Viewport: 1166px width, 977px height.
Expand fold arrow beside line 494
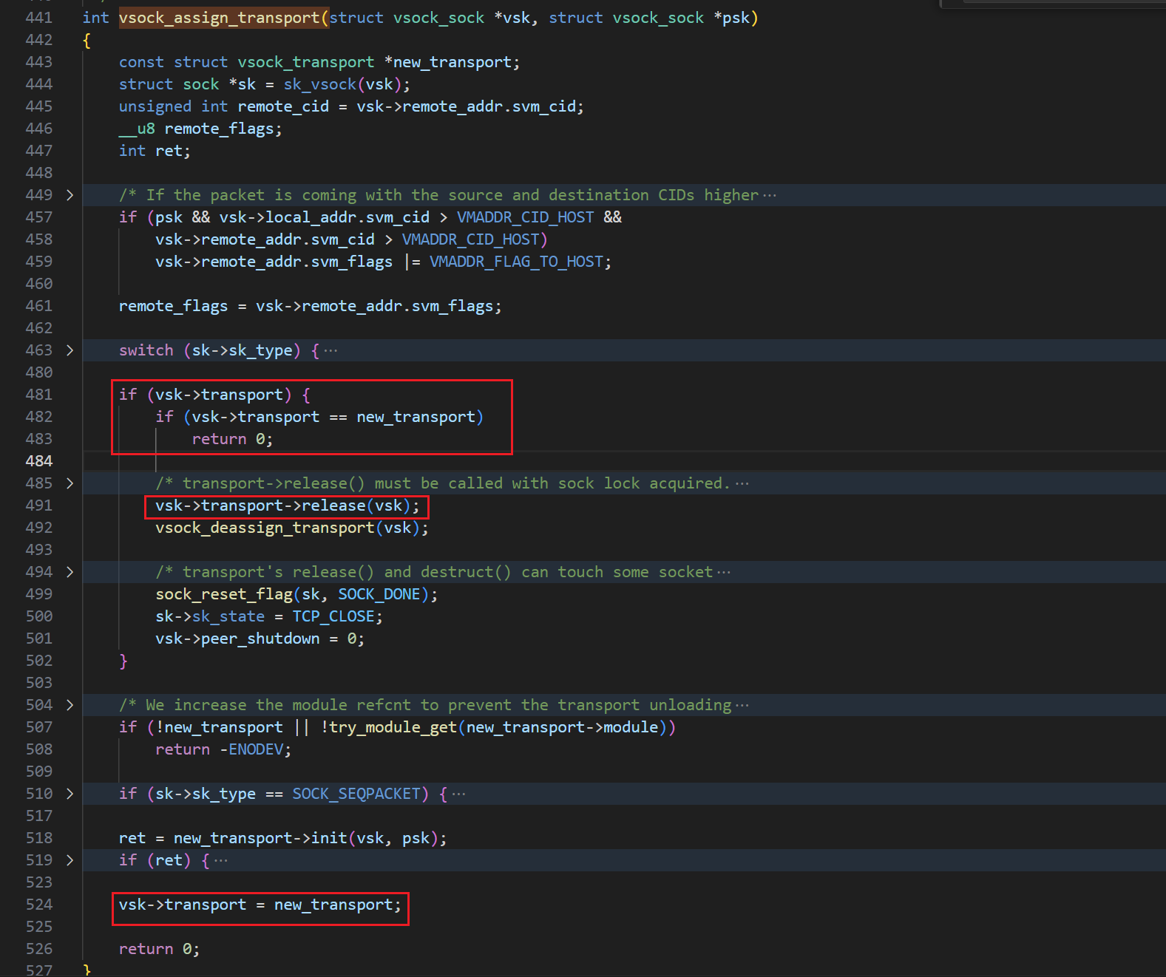click(x=70, y=572)
